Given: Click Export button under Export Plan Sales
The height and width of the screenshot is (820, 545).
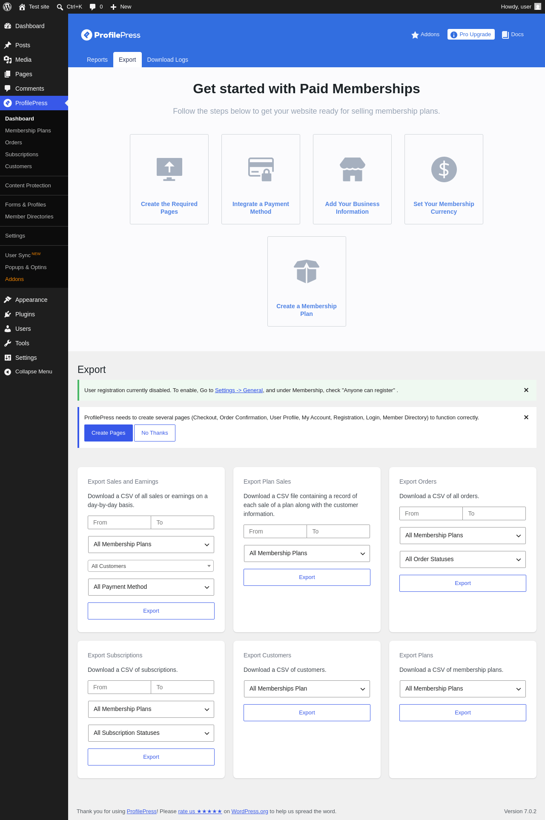Looking at the screenshot, I should [307, 577].
